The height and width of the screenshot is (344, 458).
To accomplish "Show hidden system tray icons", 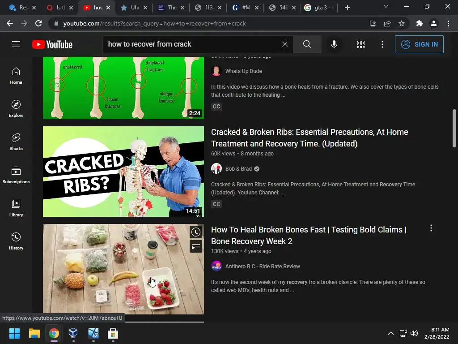I will coord(390,333).
